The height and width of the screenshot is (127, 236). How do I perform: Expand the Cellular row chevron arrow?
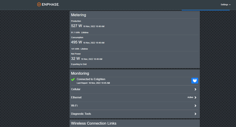tap(195, 89)
